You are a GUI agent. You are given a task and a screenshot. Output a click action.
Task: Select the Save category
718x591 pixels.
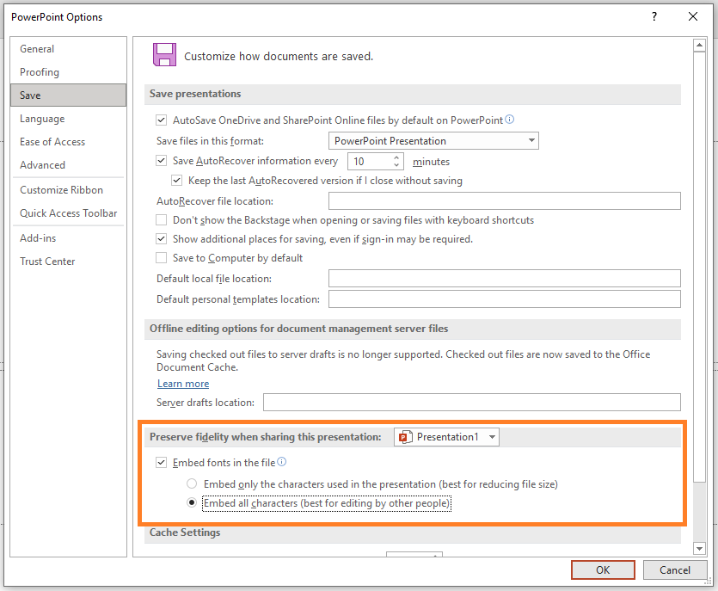(68, 95)
